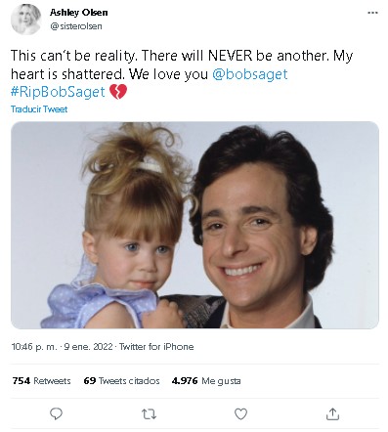The height and width of the screenshot is (432, 388).
Task: Click the 10:46 p. m. timestamp
Action: click(34, 347)
